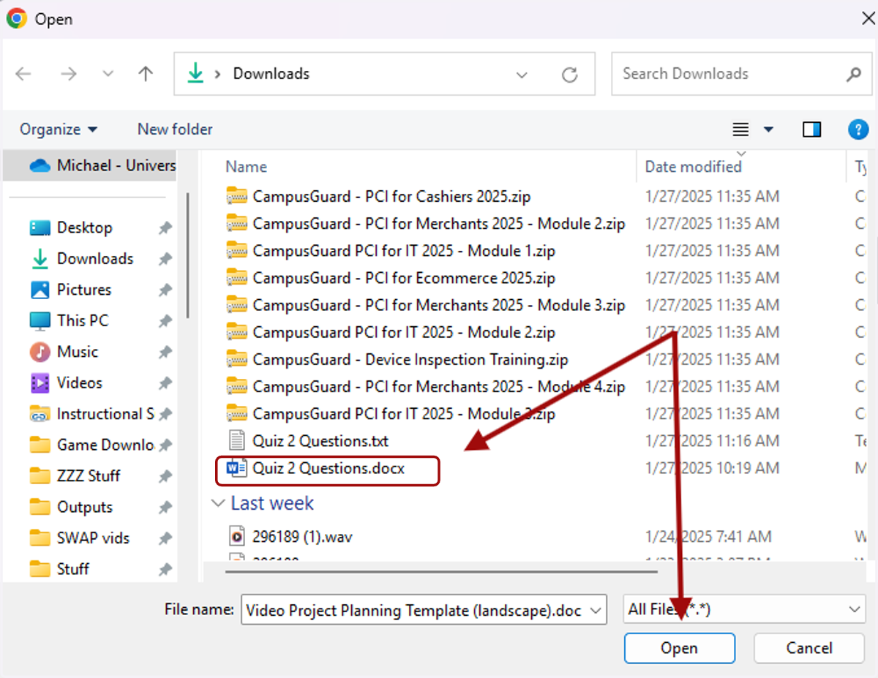Refresh the Downloads folder view
878x678 pixels.
click(x=569, y=74)
